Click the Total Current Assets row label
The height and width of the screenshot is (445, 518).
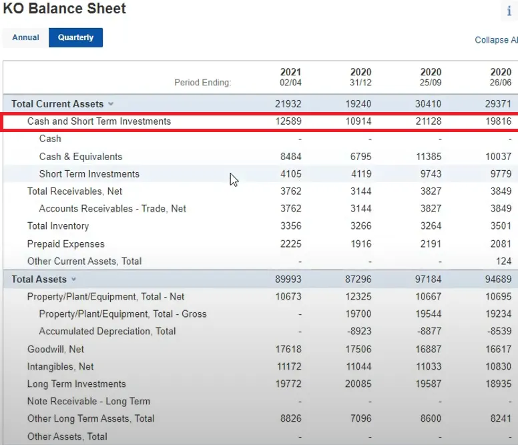click(x=57, y=104)
